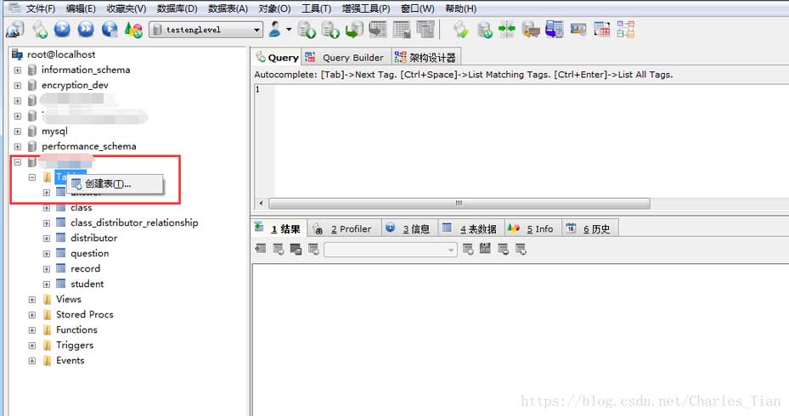Open the user manager icon
Viewport: 789px width, 416px height.
[x=274, y=29]
